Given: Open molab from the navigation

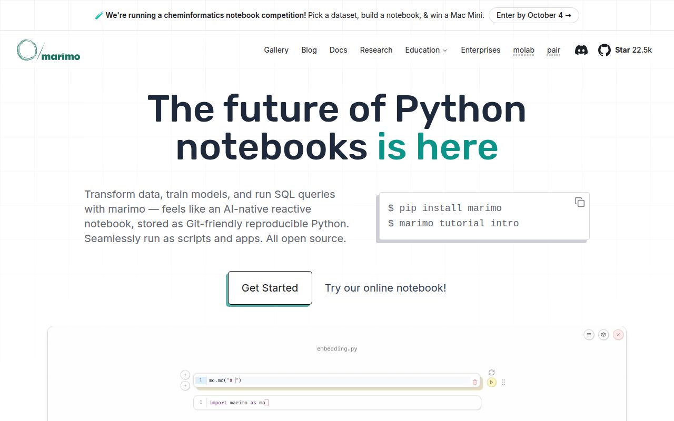Looking at the screenshot, I should [524, 50].
